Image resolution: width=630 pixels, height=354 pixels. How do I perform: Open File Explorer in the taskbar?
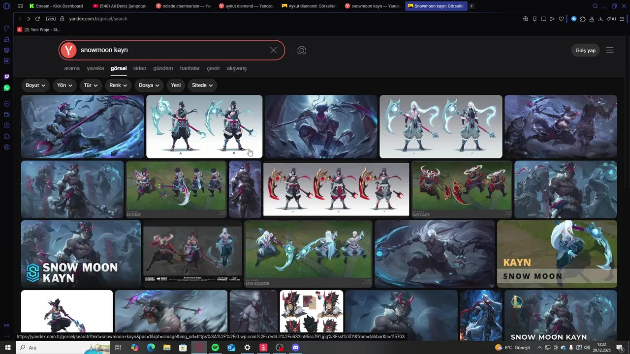coord(167,348)
